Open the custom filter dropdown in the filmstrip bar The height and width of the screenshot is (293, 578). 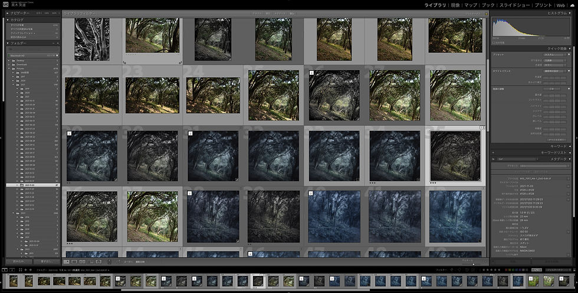pos(559,269)
